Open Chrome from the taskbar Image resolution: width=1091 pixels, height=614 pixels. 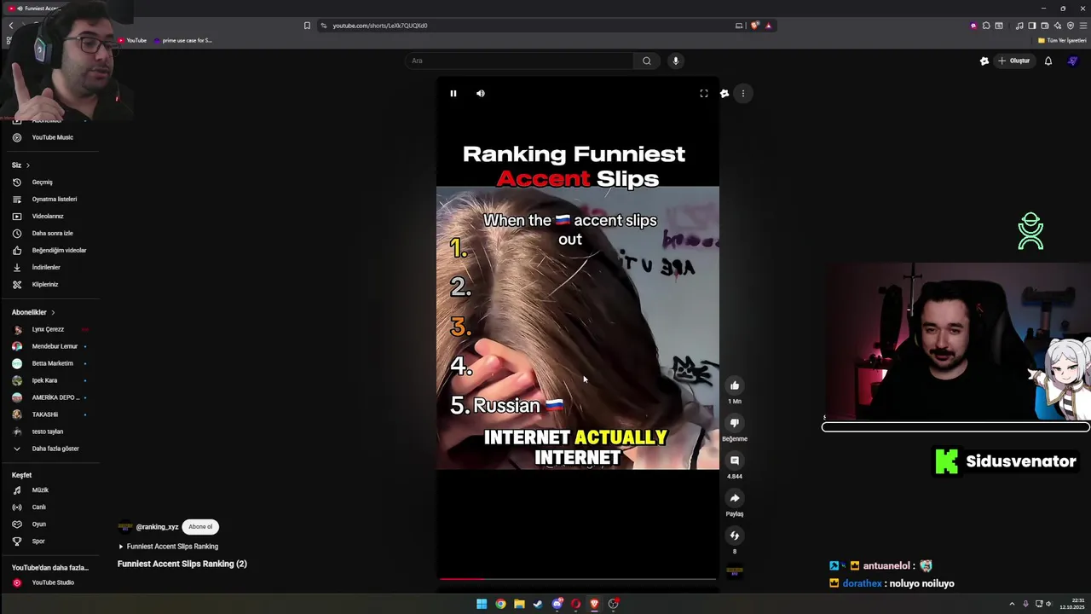pos(500,604)
